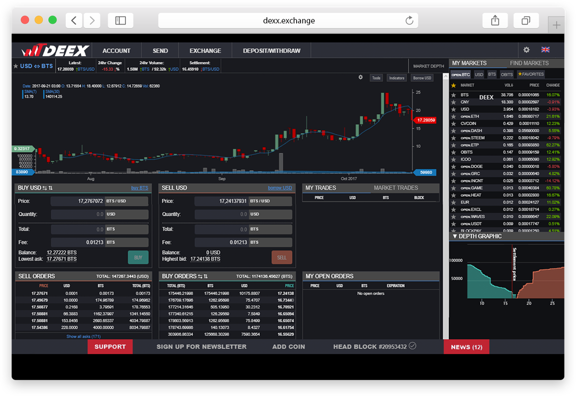Click the red SELL button

282,257
